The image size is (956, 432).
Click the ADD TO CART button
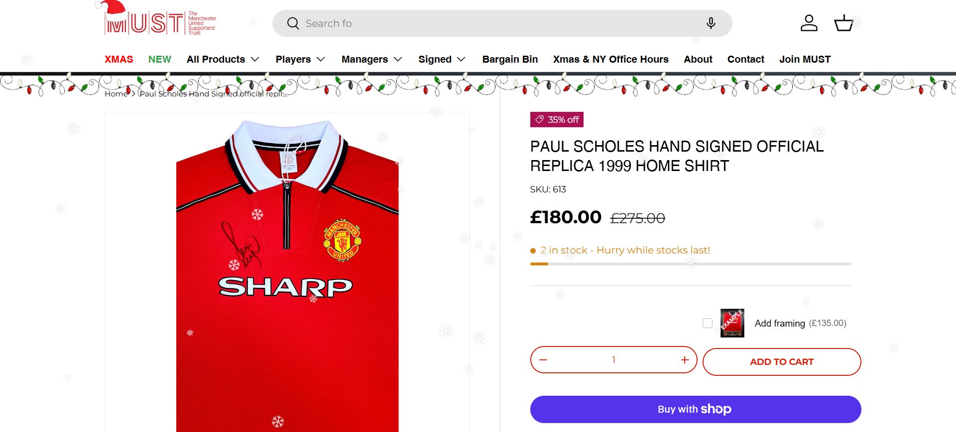[781, 361]
